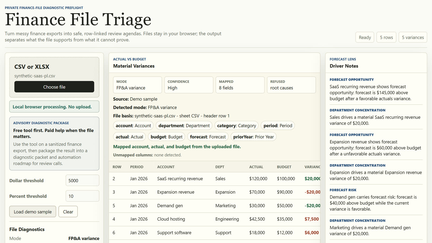Image resolution: width=432 pixels, height=243 pixels.
Task: Click the $6,000 variance value
Action: [312, 233]
